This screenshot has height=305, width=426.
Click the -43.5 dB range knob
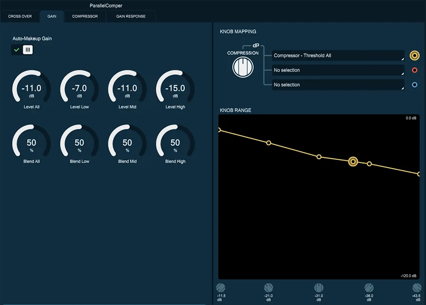pyautogui.click(x=417, y=288)
